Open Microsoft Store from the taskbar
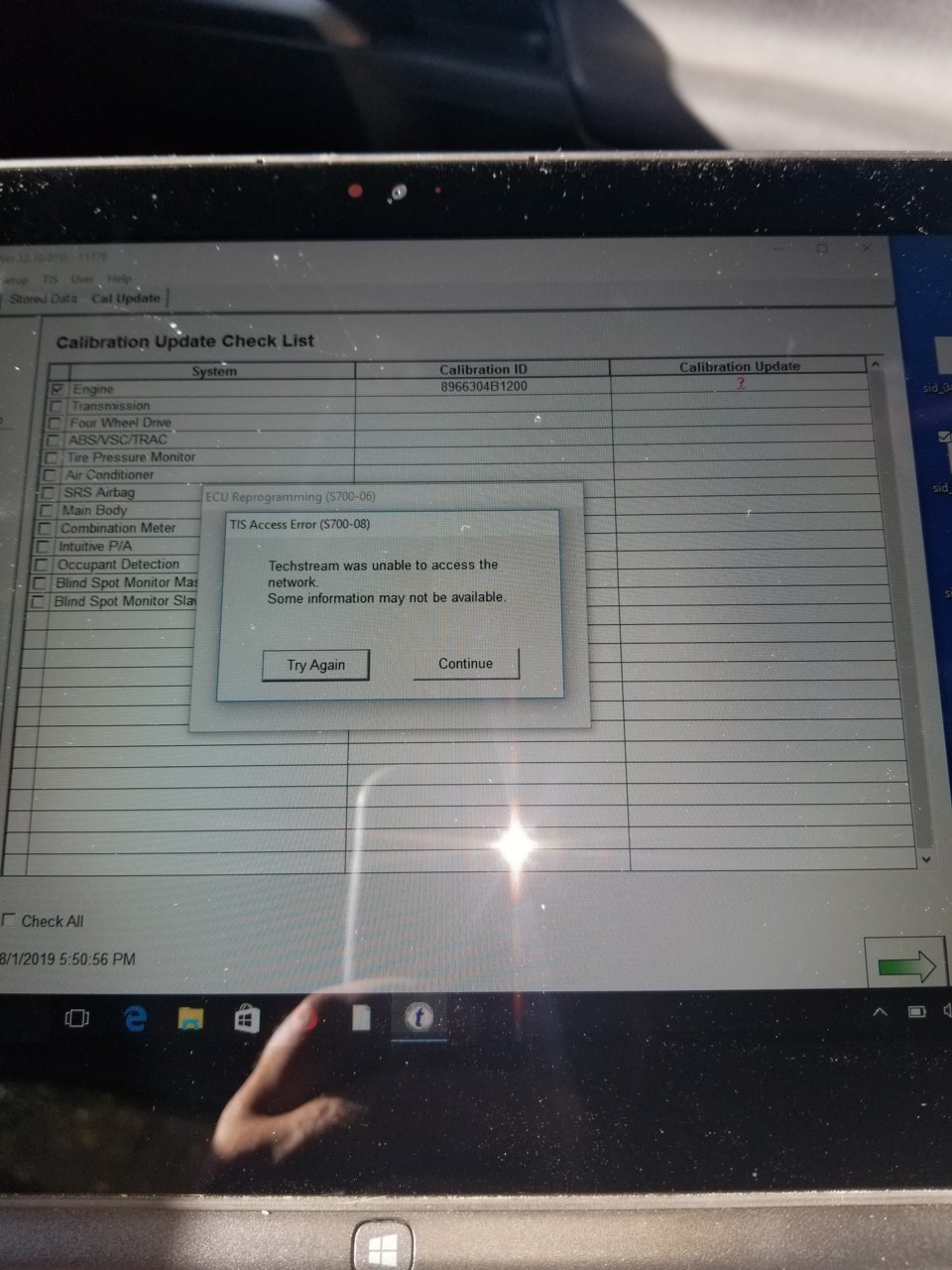The image size is (952, 1270). [246, 1019]
